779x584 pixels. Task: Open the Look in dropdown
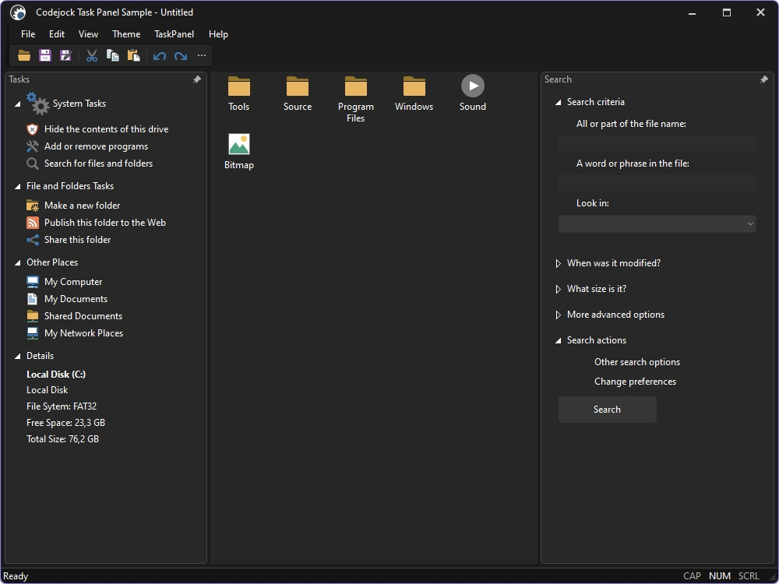(x=657, y=224)
